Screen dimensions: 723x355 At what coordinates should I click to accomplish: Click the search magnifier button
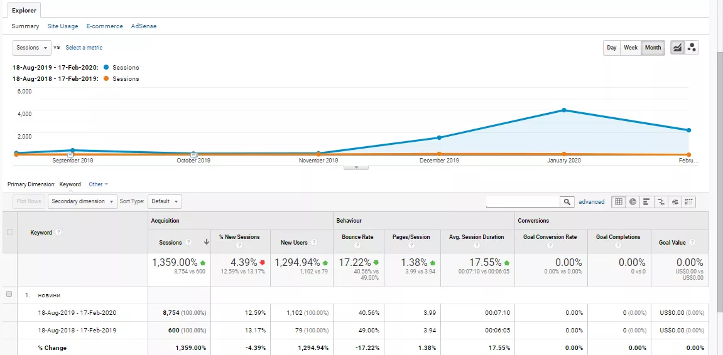pos(567,201)
